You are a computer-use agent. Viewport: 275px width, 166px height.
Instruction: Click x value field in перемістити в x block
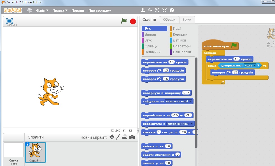click(175, 116)
